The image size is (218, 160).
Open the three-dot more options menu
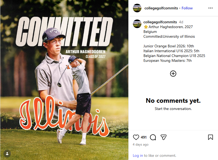click(x=211, y=8)
